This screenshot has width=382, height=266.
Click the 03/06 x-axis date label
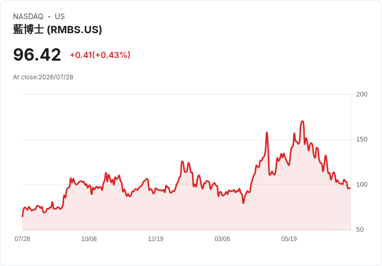(x=222, y=239)
